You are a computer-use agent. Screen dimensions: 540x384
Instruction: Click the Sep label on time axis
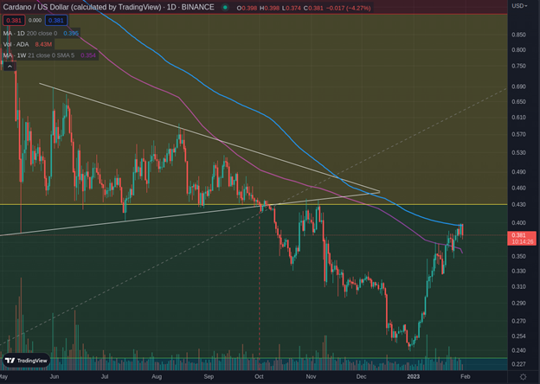click(209, 377)
